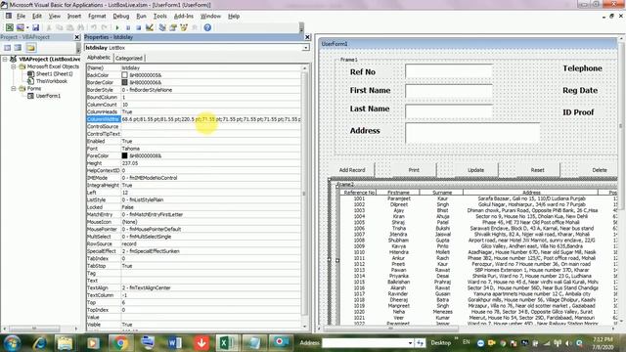The image size is (626, 352).
Task: Click the Update button on UserForm
Action: (475, 170)
